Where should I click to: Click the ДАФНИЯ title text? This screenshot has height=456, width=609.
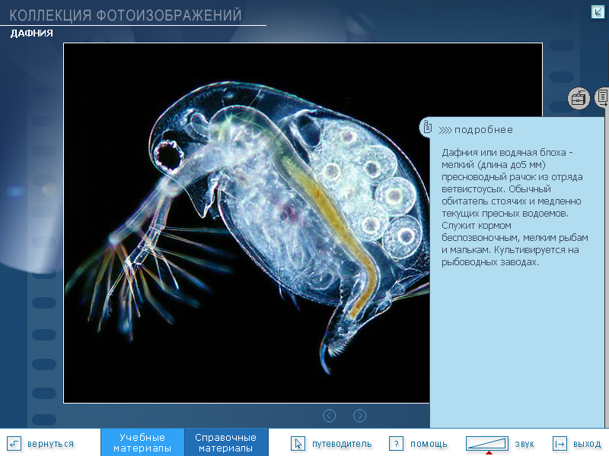tap(31, 33)
